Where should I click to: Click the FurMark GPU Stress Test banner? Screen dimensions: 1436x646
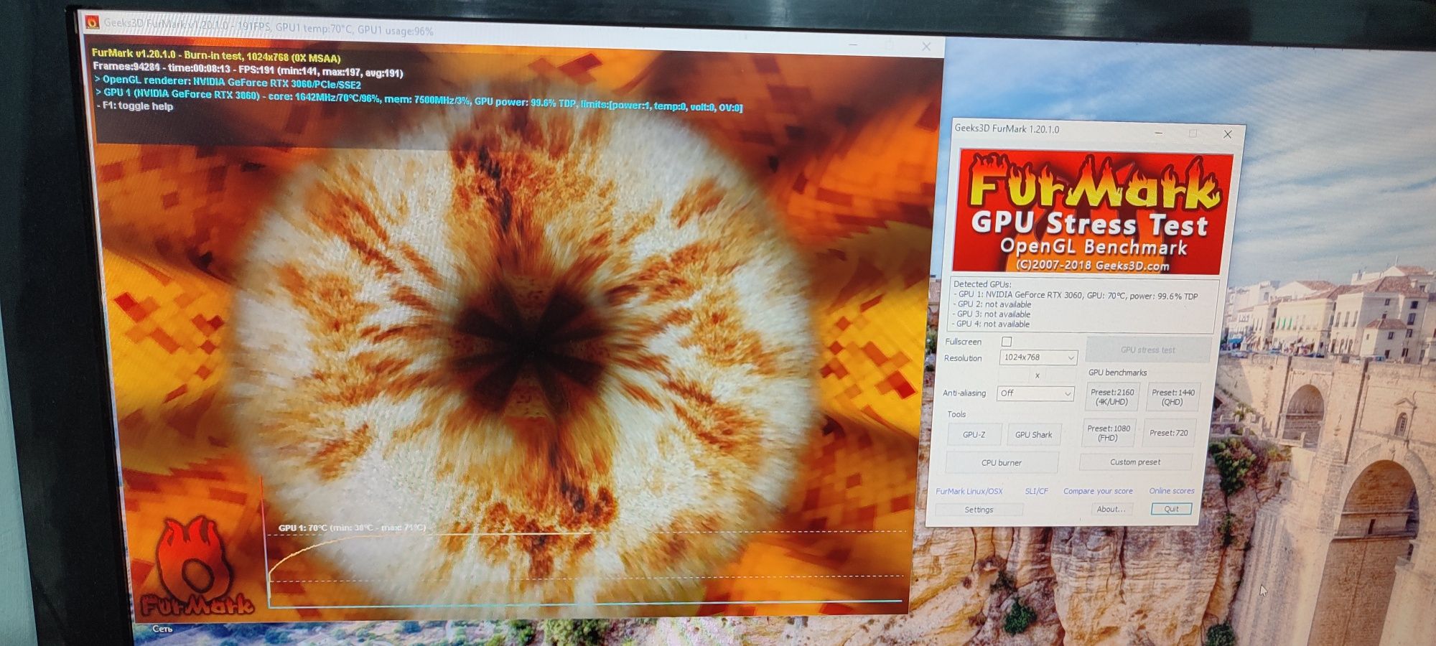[1094, 212]
